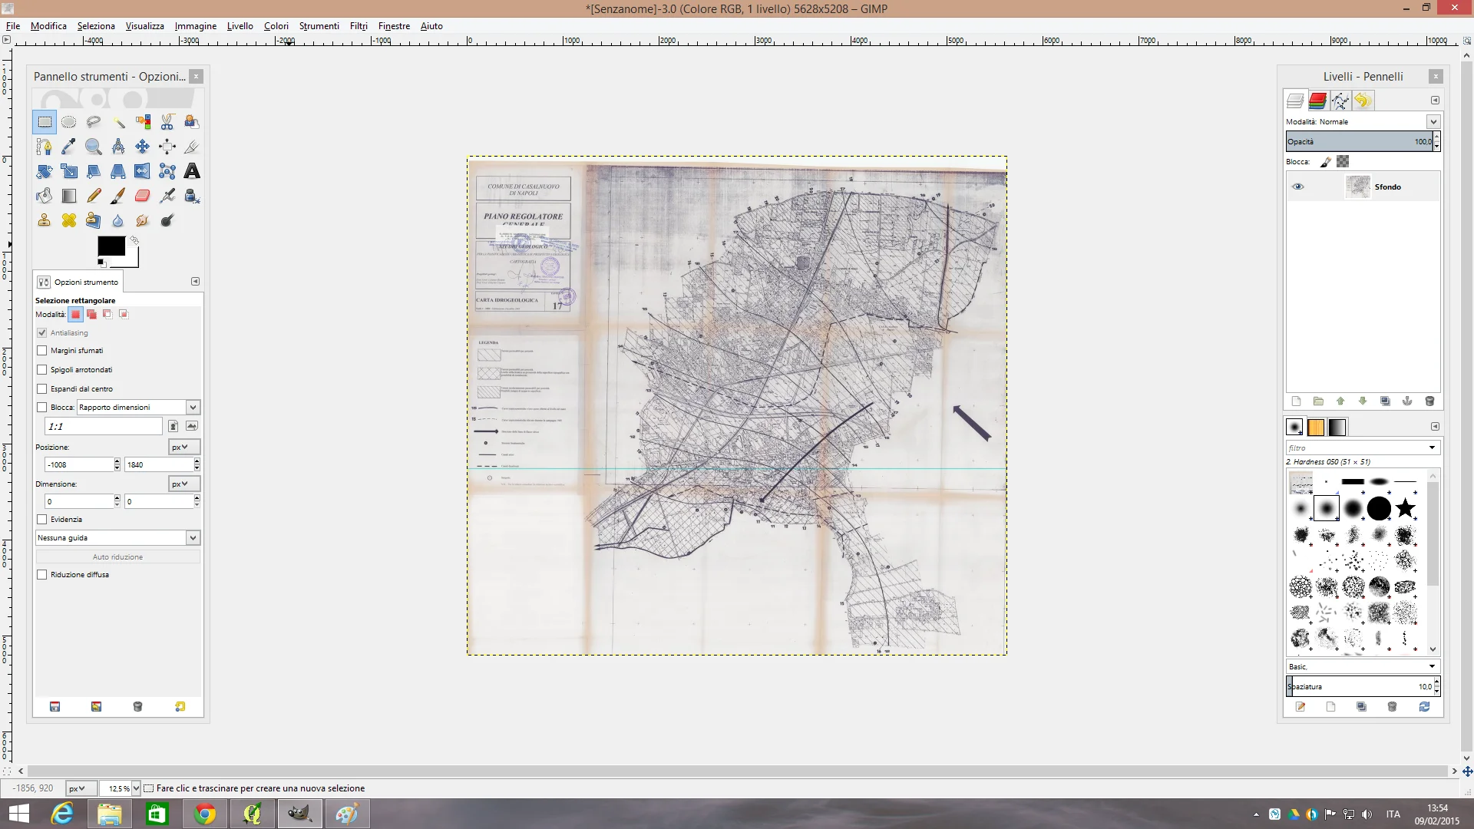This screenshot has width=1474, height=829.
Task: Select the Alignment tool
Action: click(167, 147)
